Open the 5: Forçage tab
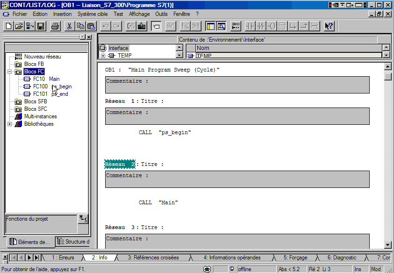The height and width of the screenshot is (273, 394). pyautogui.click(x=295, y=258)
